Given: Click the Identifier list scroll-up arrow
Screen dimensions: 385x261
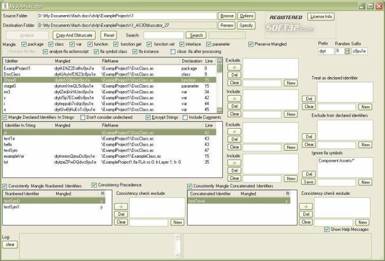Looking at the screenshot, I should (219, 60).
